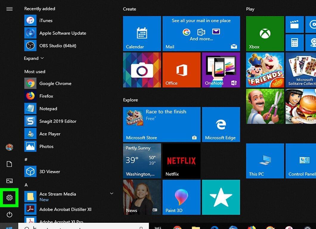
Task: Click the # letter index header
Action: 26,159
